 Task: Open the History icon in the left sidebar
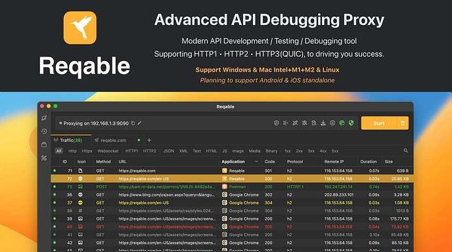click(44, 131)
